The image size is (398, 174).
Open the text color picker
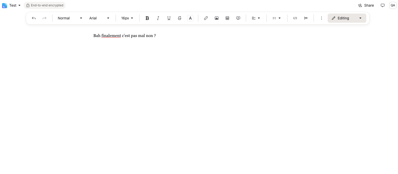[x=190, y=18]
